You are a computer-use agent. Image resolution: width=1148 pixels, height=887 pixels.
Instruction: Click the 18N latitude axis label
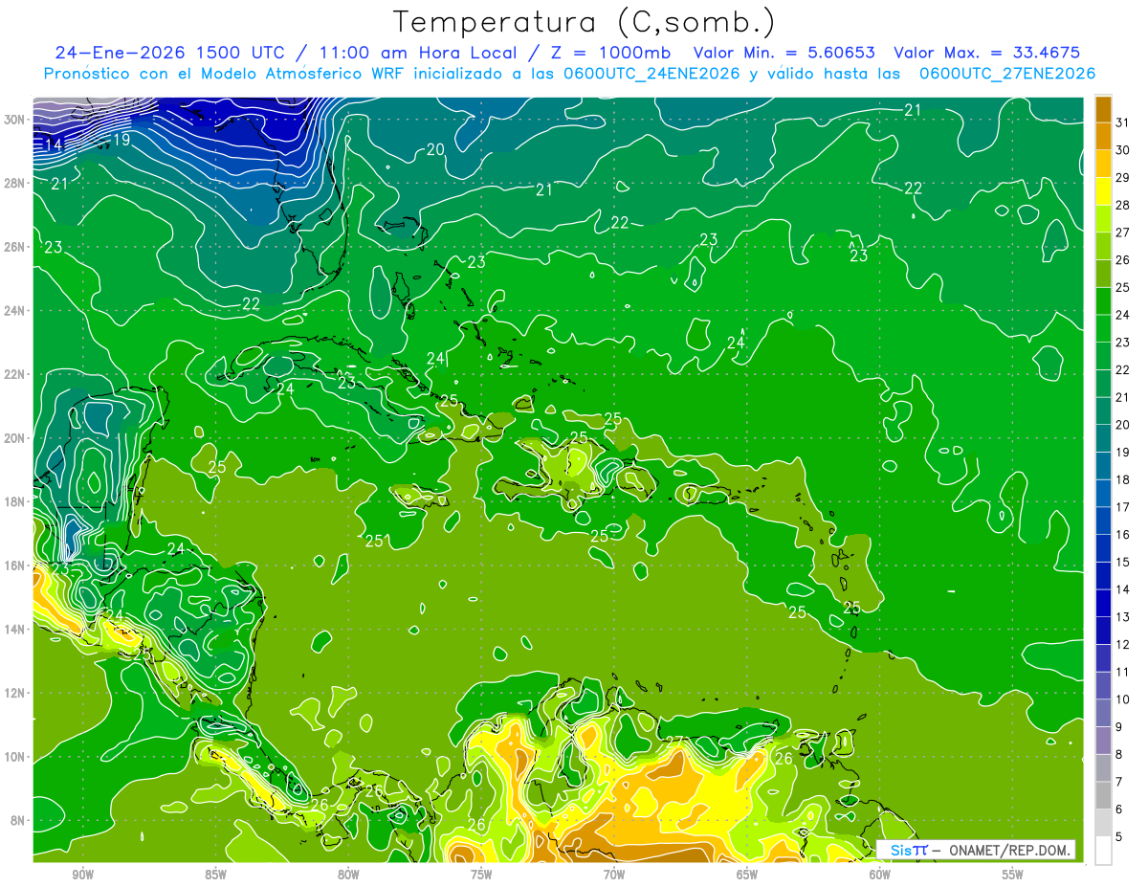click(15, 501)
